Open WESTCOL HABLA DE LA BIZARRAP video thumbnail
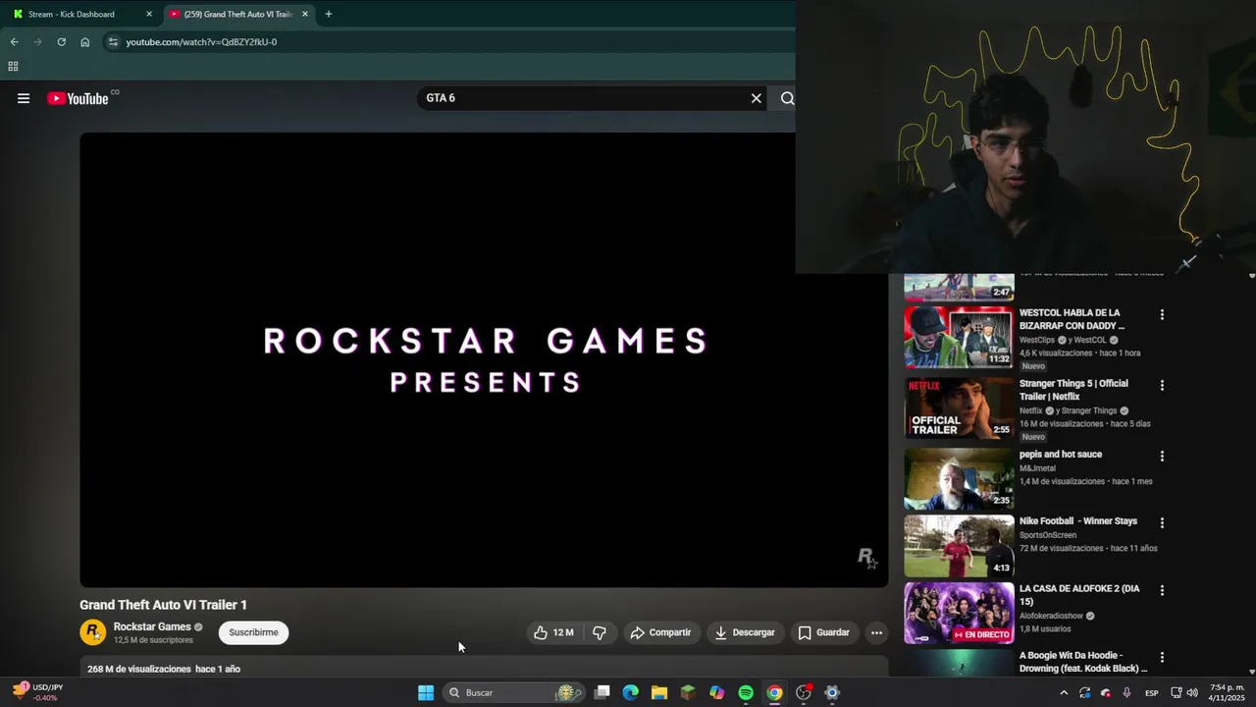The image size is (1256, 707). pos(959,337)
